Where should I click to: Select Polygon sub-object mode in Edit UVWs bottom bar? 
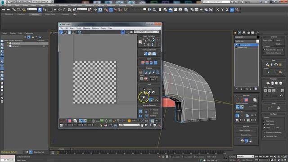(70, 121)
